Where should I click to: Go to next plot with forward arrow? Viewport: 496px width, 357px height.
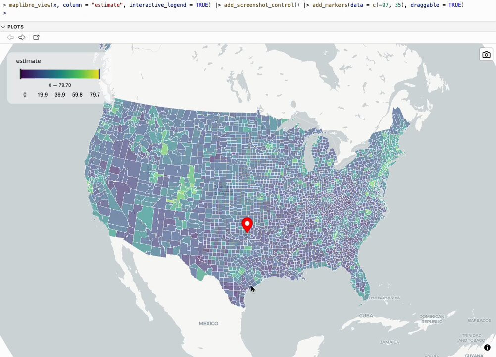point(22,37)
